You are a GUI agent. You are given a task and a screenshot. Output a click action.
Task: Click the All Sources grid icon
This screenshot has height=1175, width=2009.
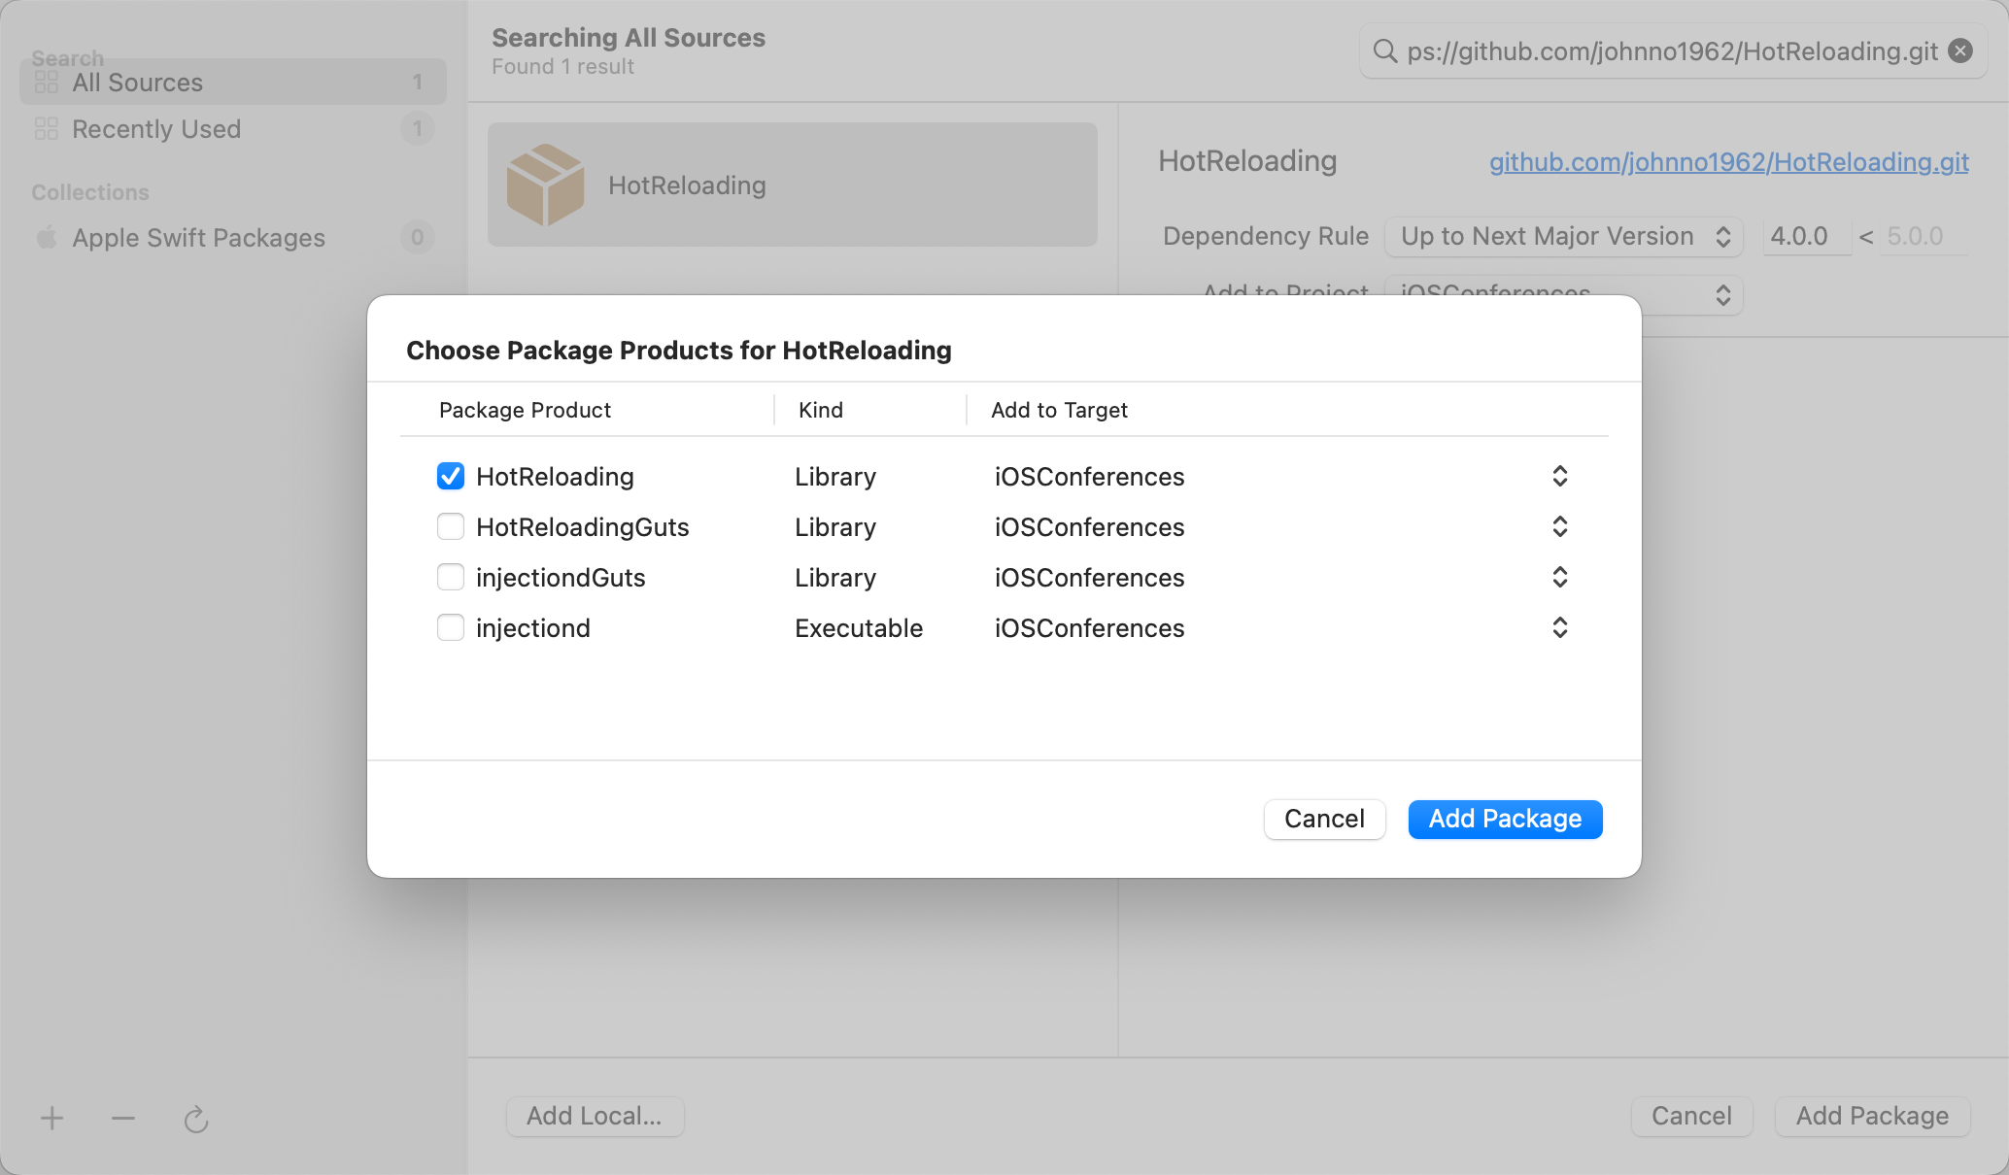point(47,82)
